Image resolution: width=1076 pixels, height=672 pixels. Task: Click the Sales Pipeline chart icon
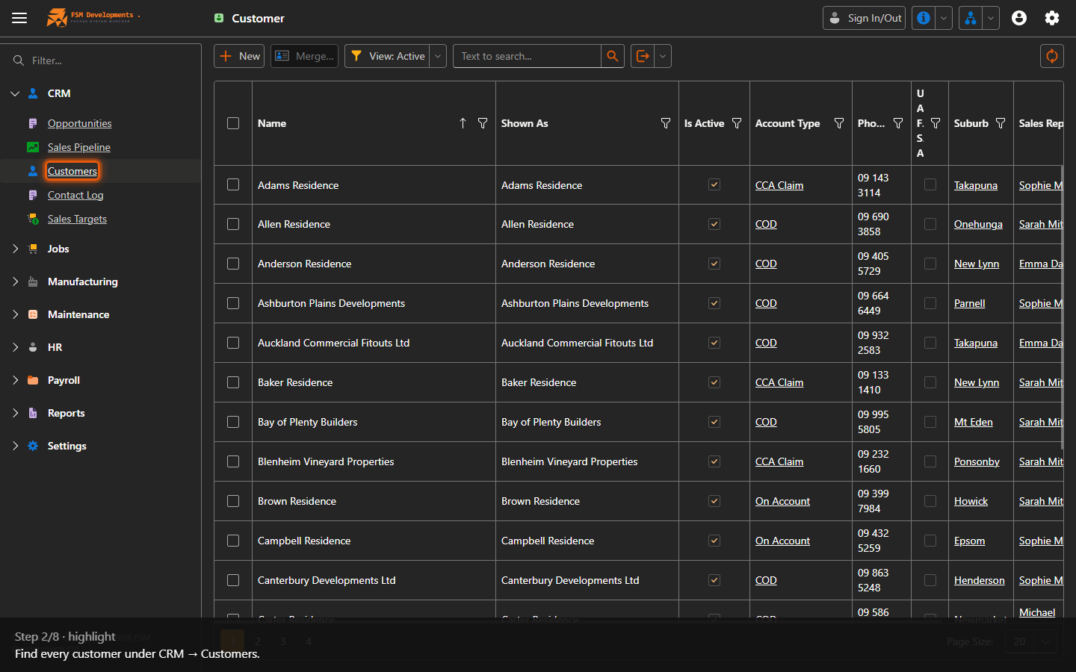point(33,147)
